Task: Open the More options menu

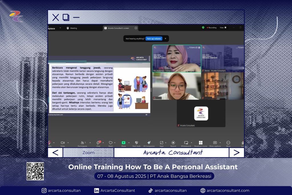Action: [x=228, y=143]
